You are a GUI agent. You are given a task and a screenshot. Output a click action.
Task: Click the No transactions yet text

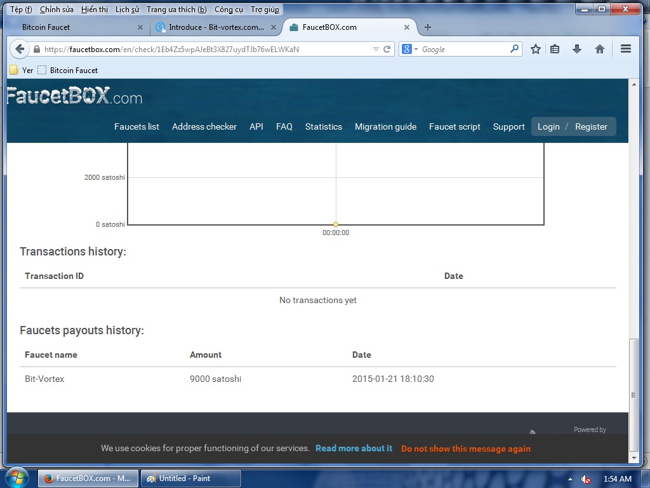(x=318, y=300)
